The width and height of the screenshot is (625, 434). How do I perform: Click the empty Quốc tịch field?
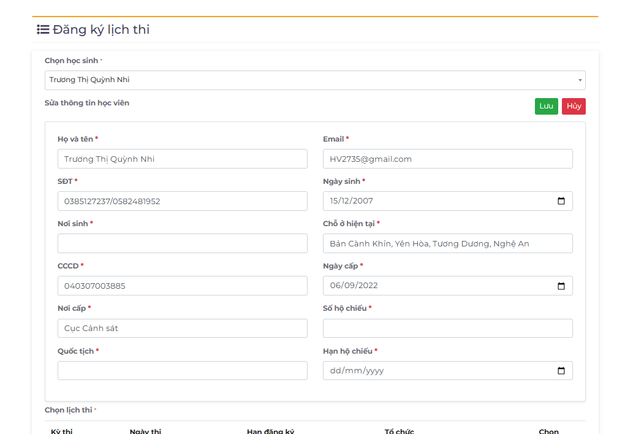click(x=182, y=371)
